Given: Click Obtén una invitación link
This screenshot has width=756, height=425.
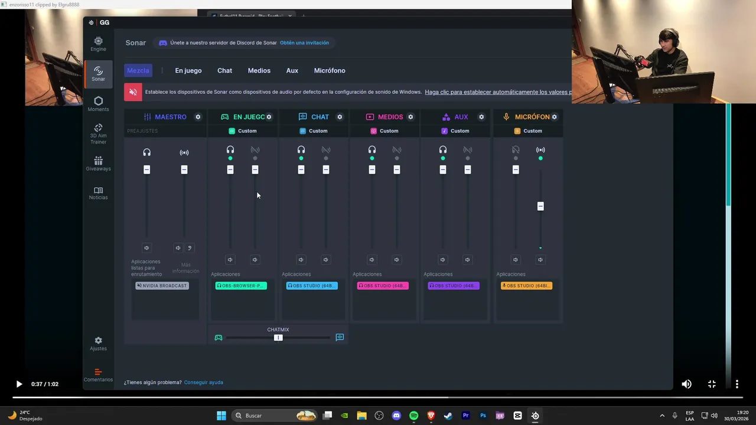Looking at the screenshot, I should click(304, 43).
